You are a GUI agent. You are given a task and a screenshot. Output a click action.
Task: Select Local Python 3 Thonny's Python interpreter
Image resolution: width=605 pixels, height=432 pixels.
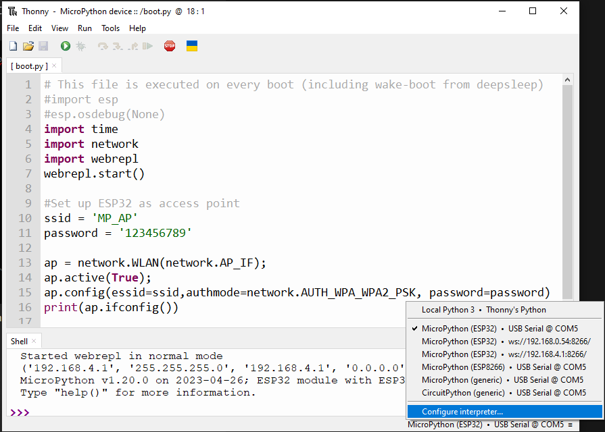(x=483, y=310)
